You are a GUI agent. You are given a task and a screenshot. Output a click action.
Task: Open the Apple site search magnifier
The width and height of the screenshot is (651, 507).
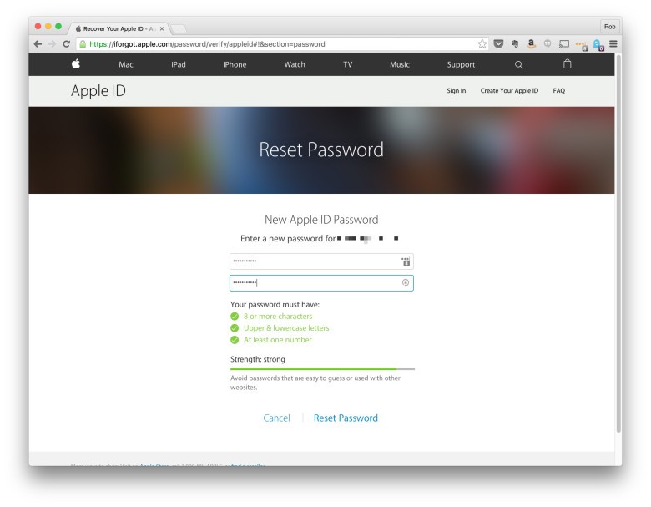(518, 64)
